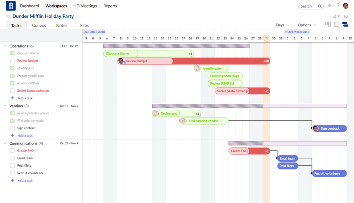Open workspace settings gear
354x203 pixels.
[346, 16]
